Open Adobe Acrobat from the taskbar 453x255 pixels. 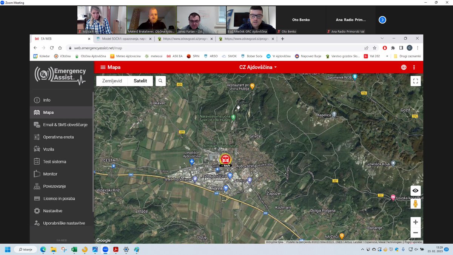[116, 249]
